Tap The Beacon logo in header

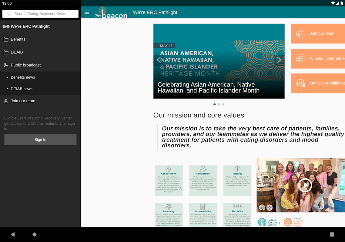tap(111, 12)
